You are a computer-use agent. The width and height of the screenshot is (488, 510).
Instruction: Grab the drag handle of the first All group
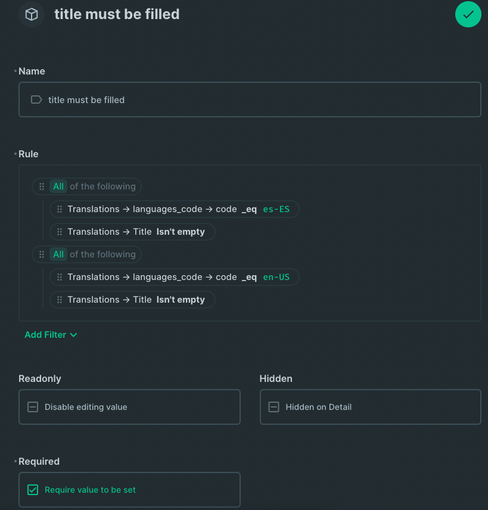(41, 186)
